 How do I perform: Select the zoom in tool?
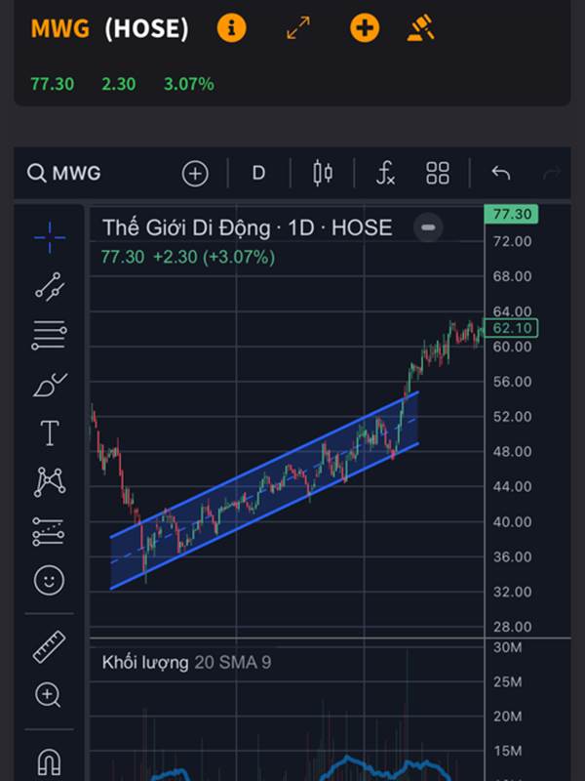tap(48, 695)
